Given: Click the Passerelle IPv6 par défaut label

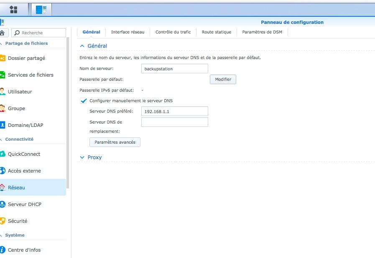Looking at the screenshot, I should [107, 90].
